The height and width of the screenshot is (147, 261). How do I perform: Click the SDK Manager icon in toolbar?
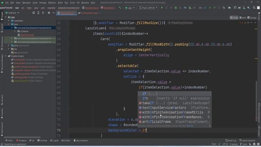coord(248,8)
